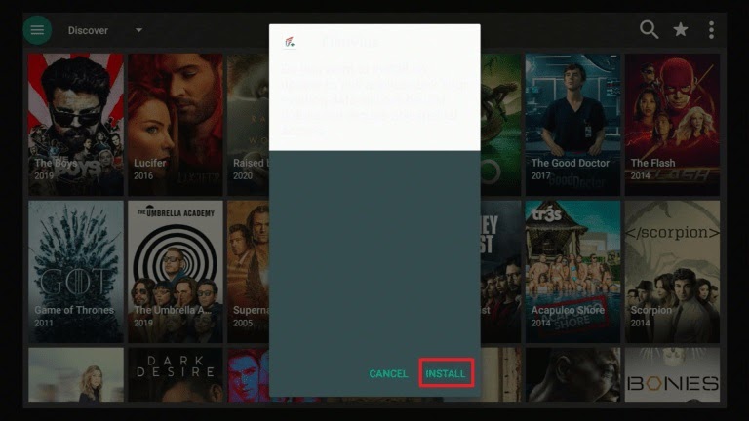Open The Flash poster
This screenshot has height=421, width=749.
click(x=672, y=124)
